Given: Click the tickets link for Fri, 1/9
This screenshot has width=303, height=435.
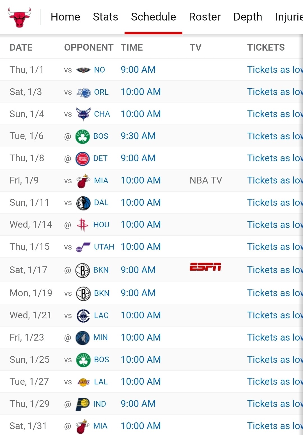Looking at the screenshot, I should pyautogui.click(x=275, y=180).
